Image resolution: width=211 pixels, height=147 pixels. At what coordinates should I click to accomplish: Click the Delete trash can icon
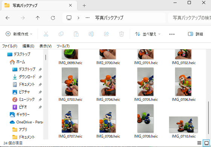[x=121, y=34]
